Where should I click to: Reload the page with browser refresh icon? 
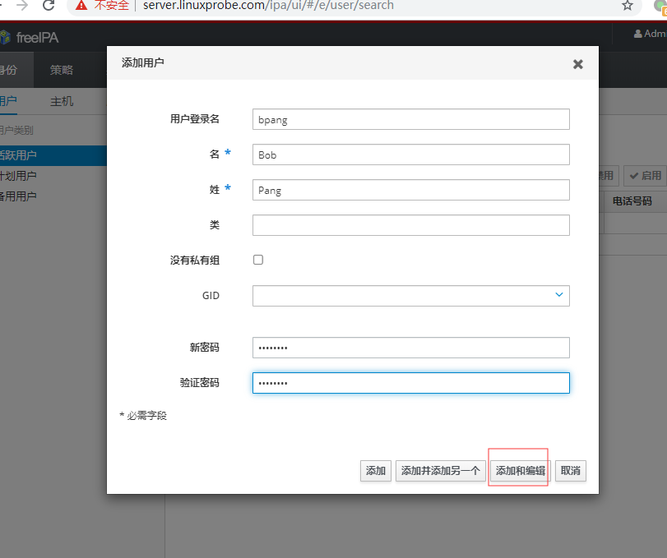pos(49,5)
